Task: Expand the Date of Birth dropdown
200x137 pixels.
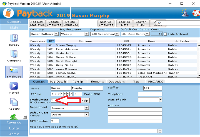Action: pyautogui.click(x=161, y=99)
